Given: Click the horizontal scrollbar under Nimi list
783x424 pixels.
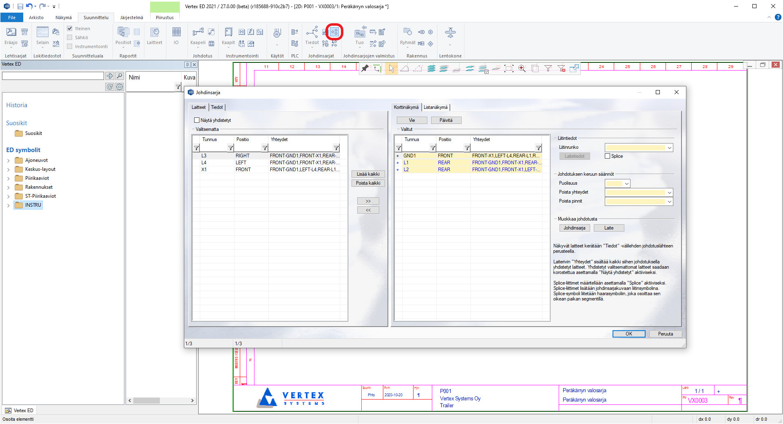Looking at the screenshot, I should click(x=146, y=401).
